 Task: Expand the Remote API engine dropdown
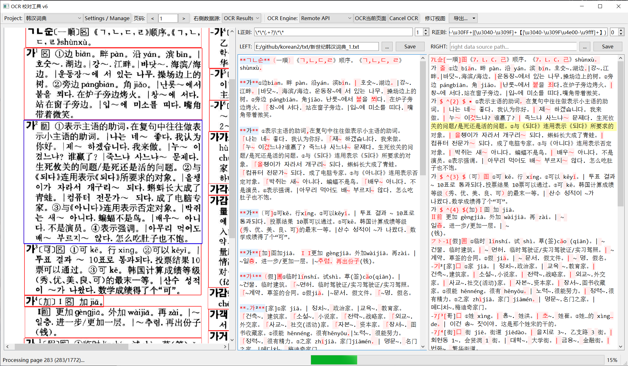(x=326, y=18)
